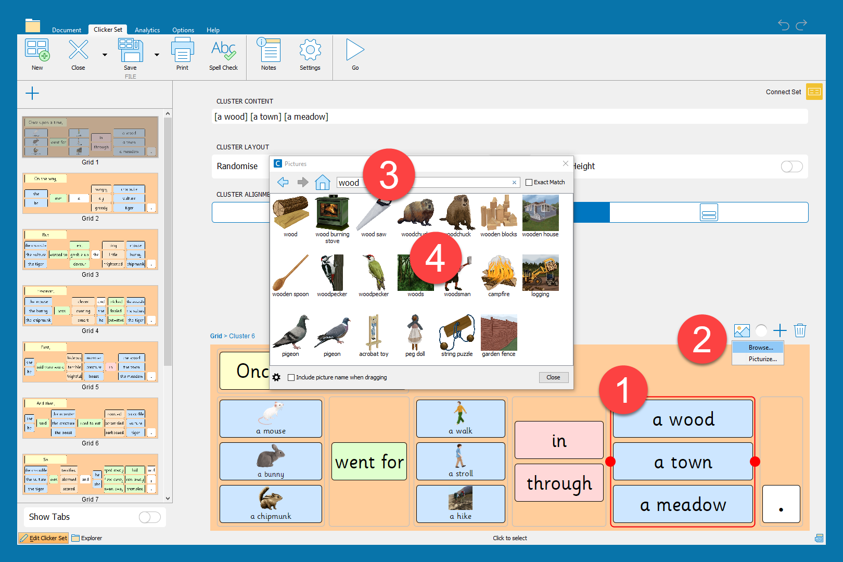The width and height of the screenshot is (843, 562).
Task: Expand the dropdown arrow beside Close
Action: [105, 55]
